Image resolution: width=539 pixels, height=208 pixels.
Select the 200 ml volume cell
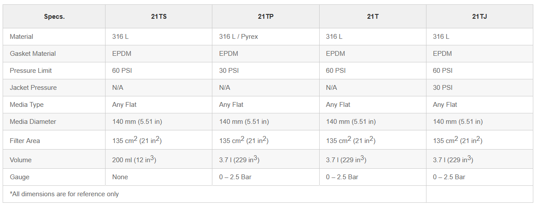point(134,160)
